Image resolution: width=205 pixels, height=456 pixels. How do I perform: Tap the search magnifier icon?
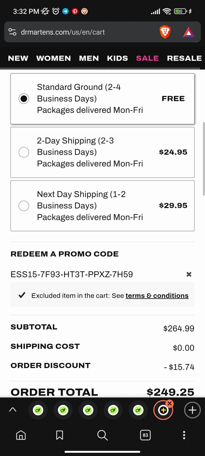(102, 435)
